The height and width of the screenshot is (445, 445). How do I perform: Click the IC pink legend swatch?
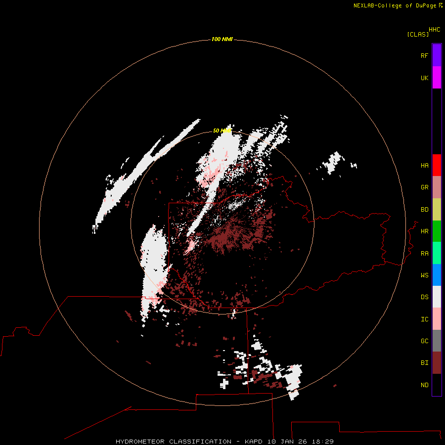click(x=437, y=319)
